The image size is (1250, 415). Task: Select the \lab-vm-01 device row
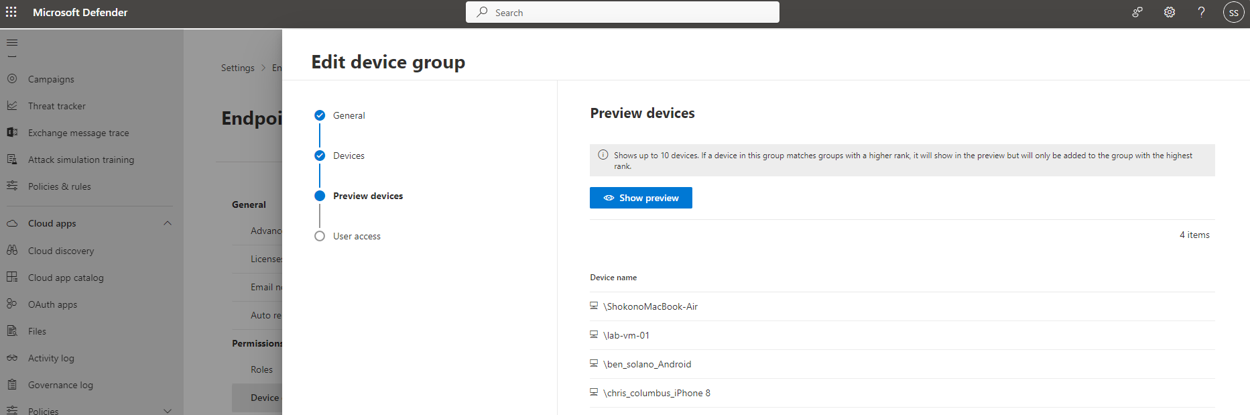[x=902, y=335]
